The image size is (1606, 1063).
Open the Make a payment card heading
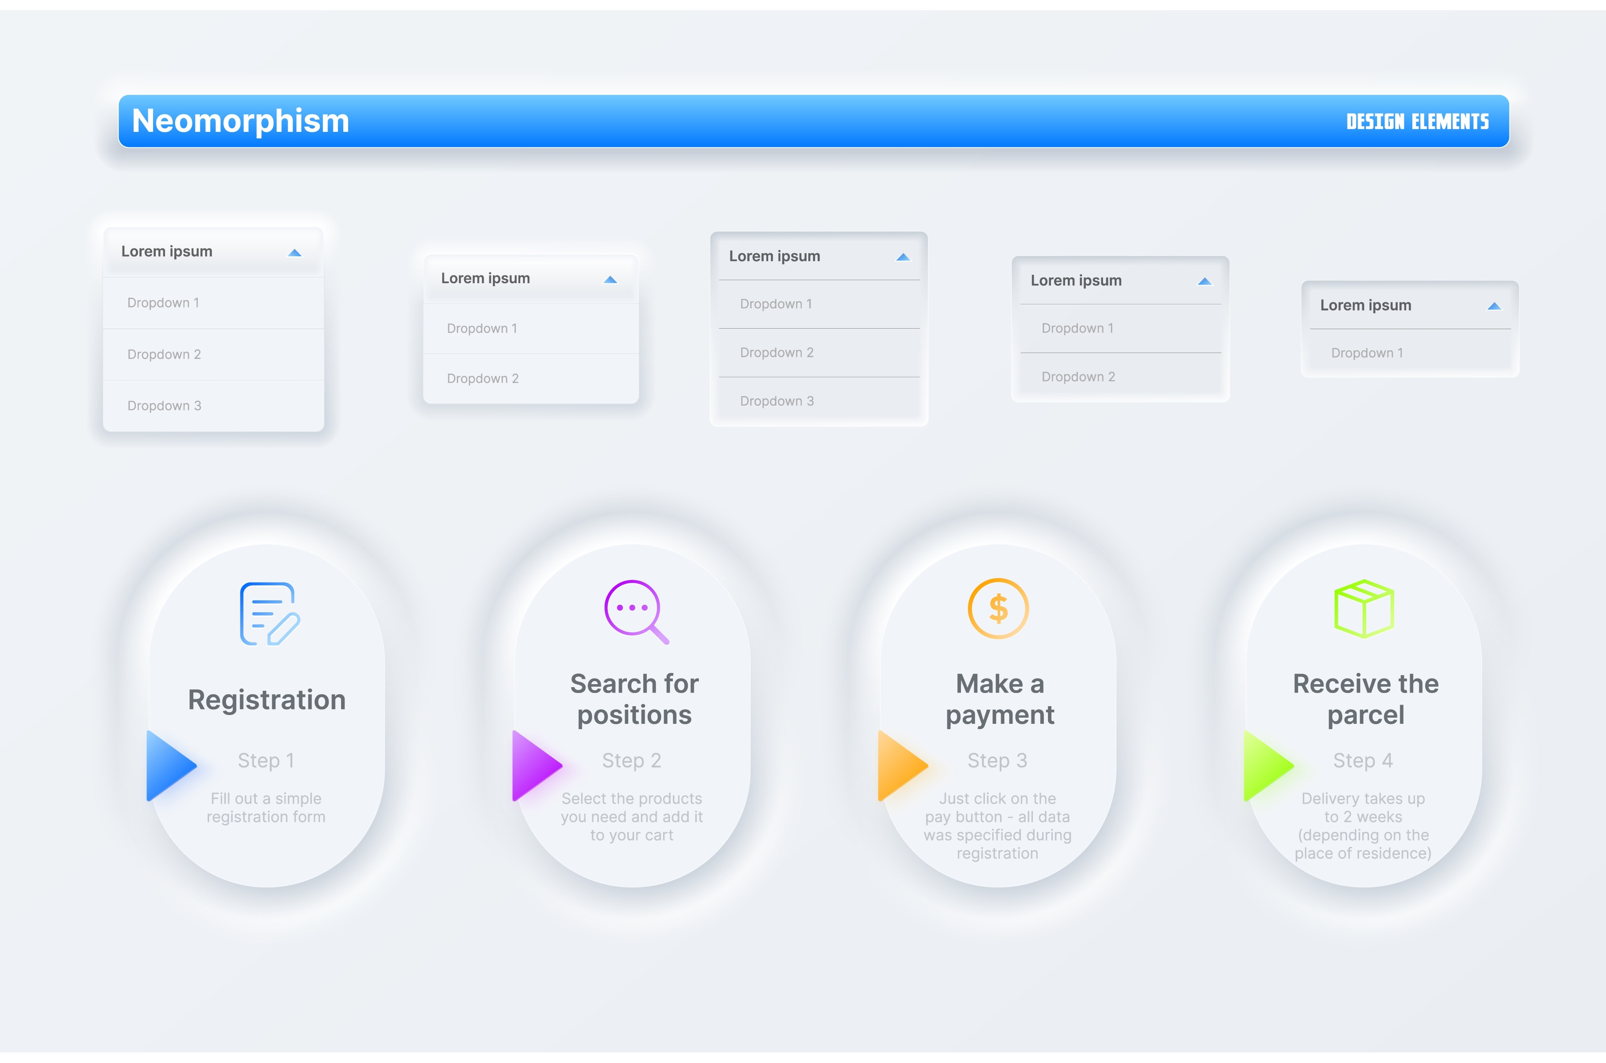(999, 699)
